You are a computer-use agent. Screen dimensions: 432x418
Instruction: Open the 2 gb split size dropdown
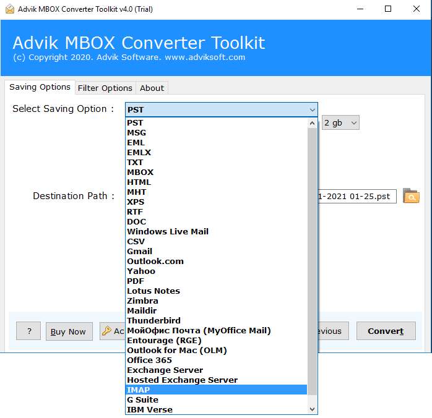(x=340, y=122)
